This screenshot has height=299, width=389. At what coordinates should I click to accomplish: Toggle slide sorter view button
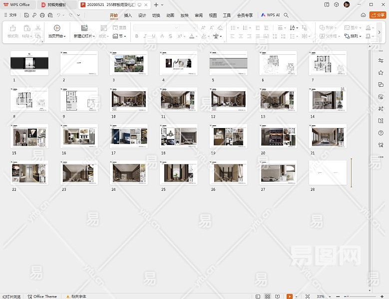pyautogui.click(x=268, y=296)
